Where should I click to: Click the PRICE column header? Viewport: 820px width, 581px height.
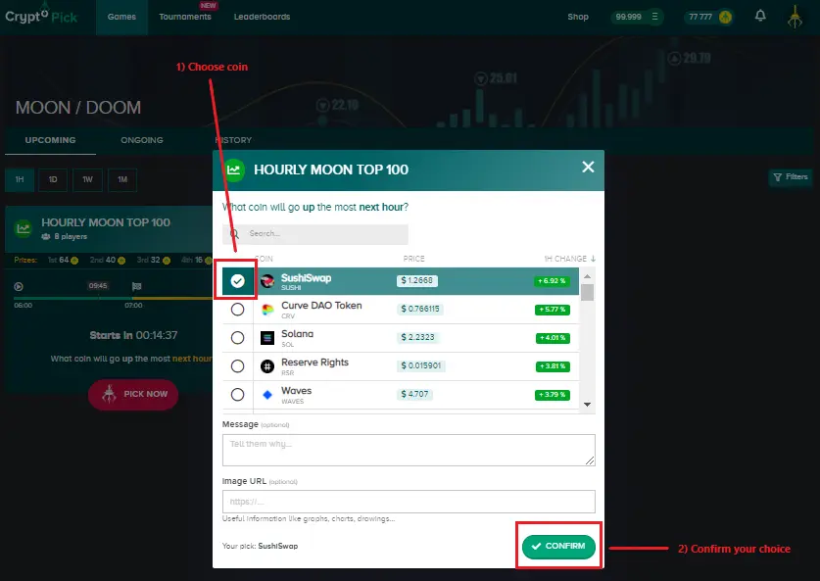tap(413, 259)
